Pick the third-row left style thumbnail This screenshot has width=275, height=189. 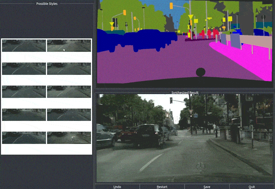click(x=24, y=91)
